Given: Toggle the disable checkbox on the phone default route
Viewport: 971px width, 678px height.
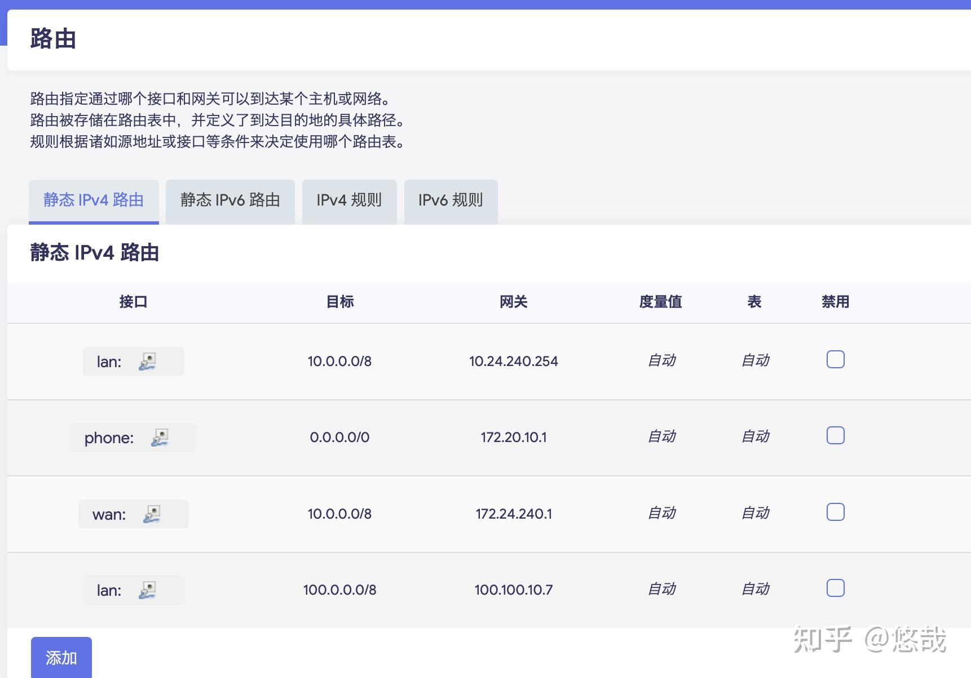Looking at the screenshot, I should click(835, 435).
